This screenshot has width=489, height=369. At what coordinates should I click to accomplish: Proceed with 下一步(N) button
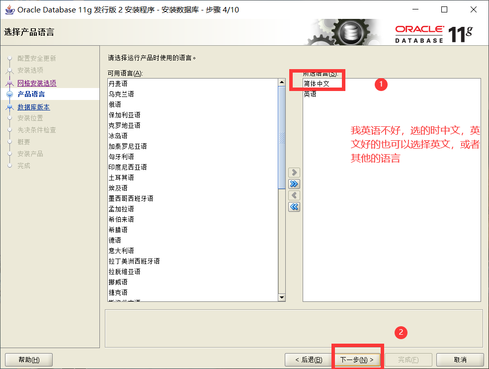(357, 360)
